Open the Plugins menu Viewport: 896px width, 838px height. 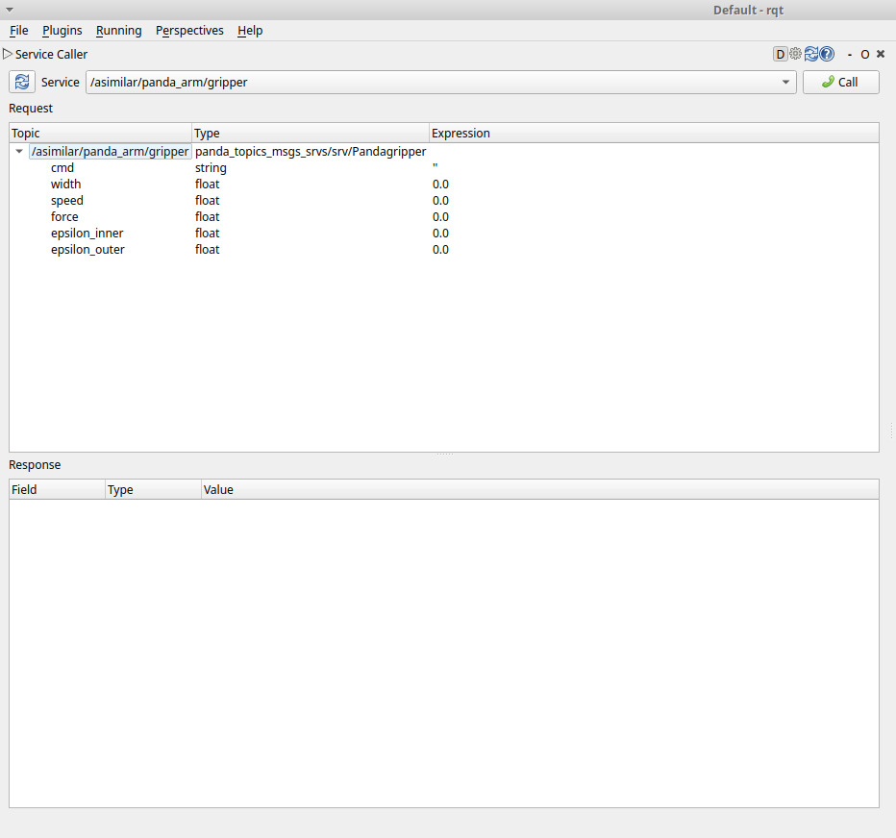[x=62, y=31]
